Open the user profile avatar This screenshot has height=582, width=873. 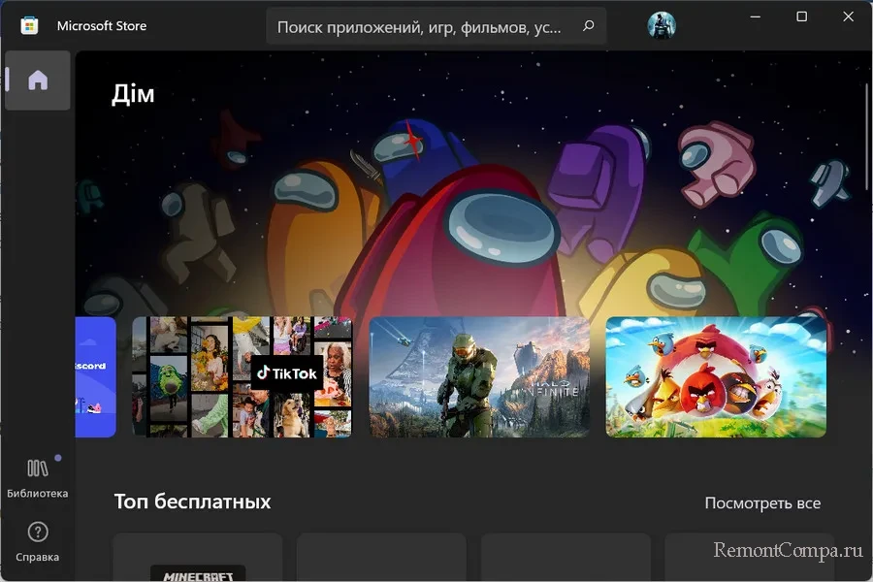coord(662,26)
